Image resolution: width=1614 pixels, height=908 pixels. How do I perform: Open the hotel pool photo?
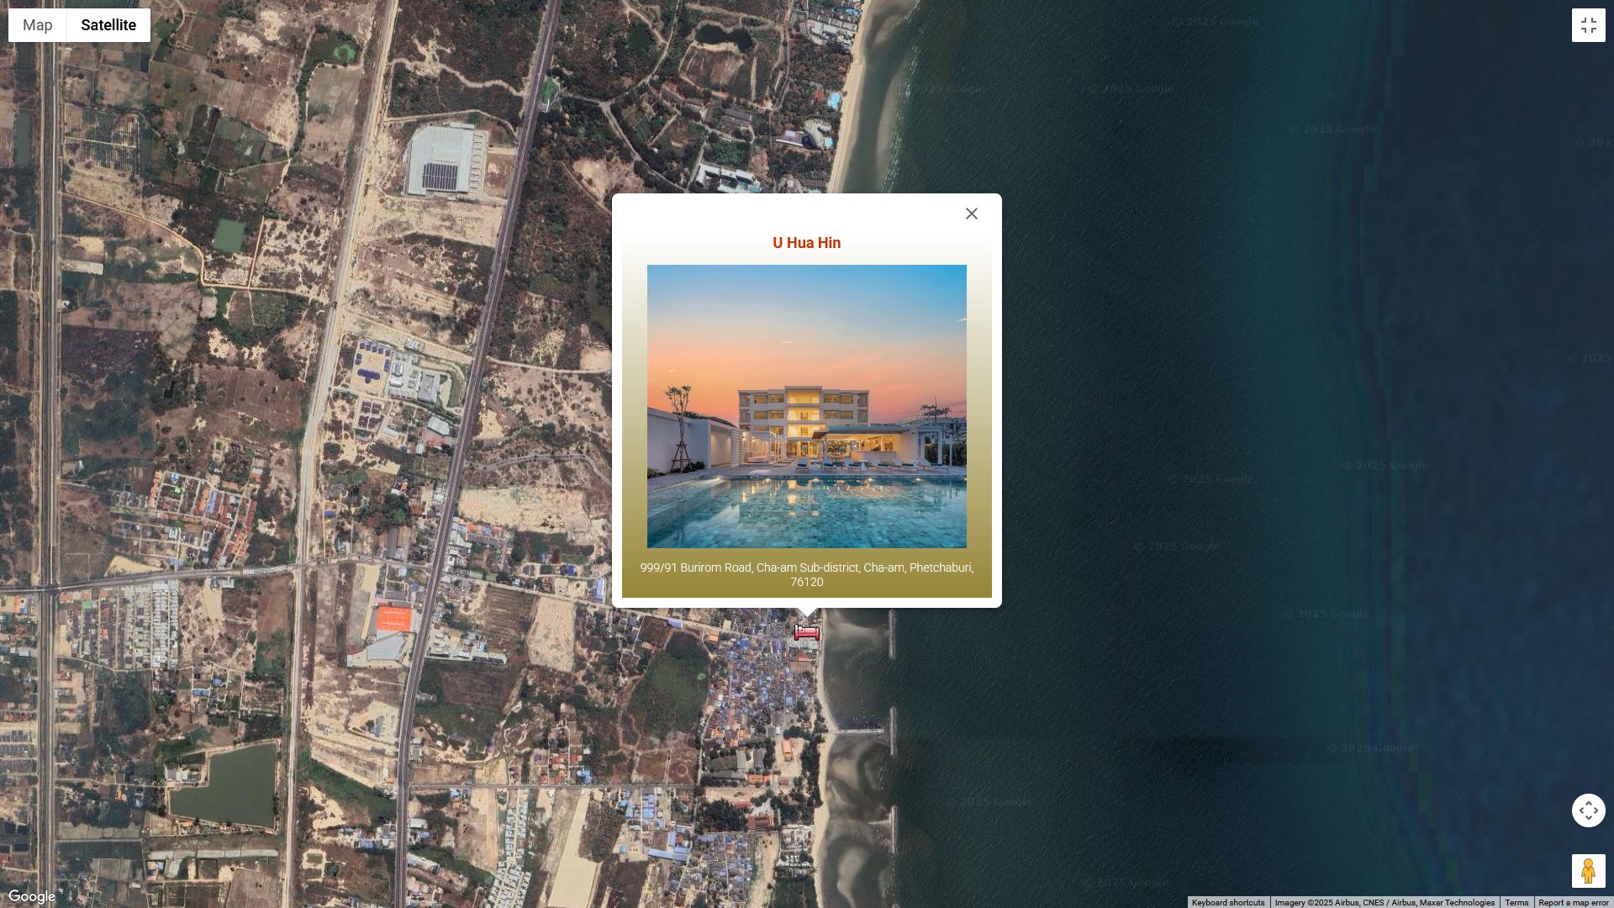click(x=806, y=406)
